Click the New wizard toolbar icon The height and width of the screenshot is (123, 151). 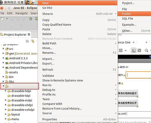point(2,19)
